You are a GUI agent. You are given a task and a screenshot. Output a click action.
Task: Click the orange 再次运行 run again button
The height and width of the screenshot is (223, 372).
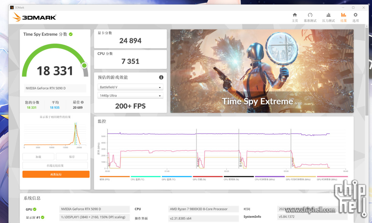coord(56,174)
